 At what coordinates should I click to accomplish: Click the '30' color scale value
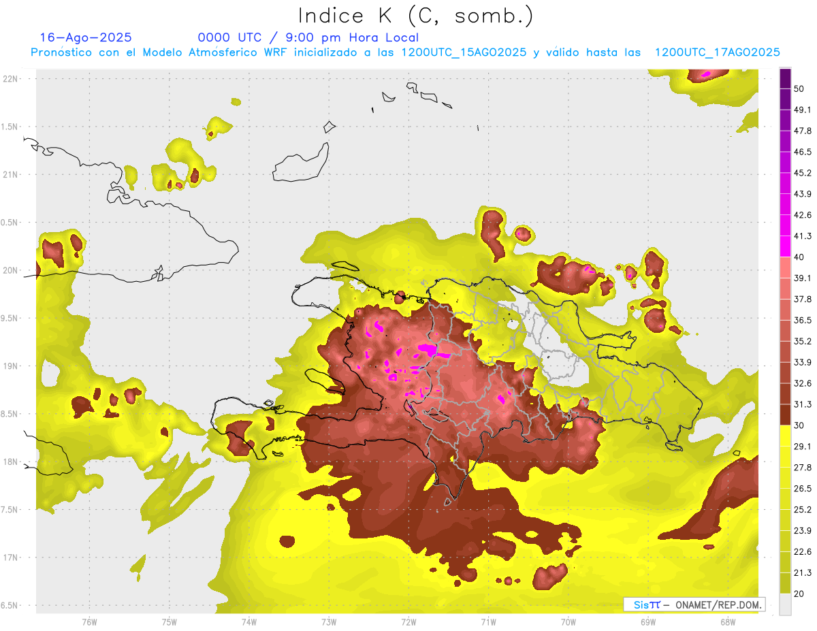click(800, 425)
